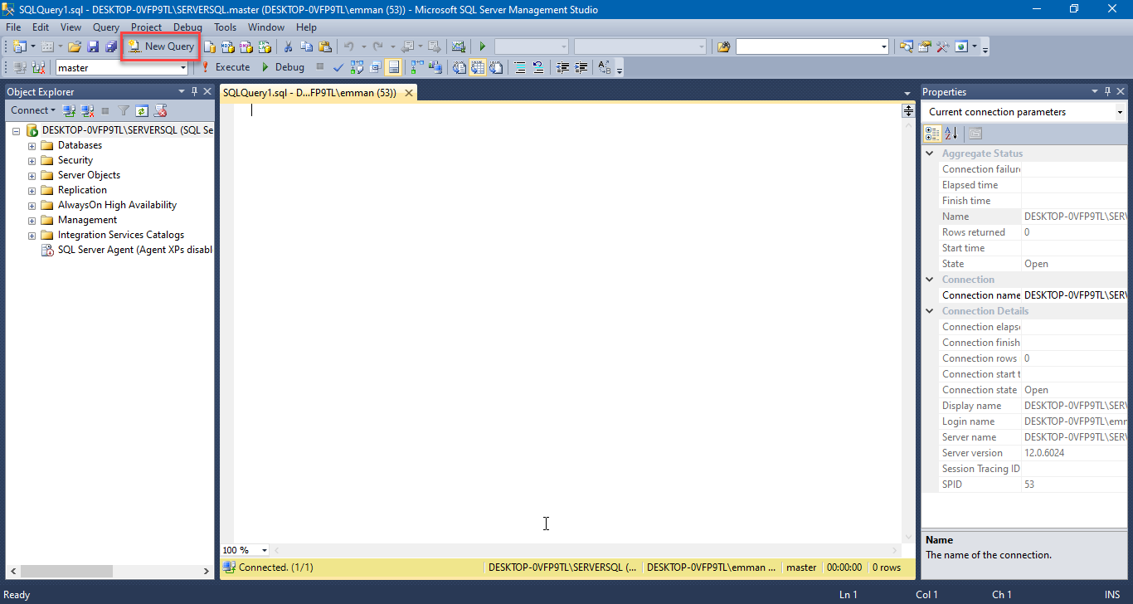Click the Increase Indent icon
The width and height of the screenshot is (1133, 604).
point(581,67)
